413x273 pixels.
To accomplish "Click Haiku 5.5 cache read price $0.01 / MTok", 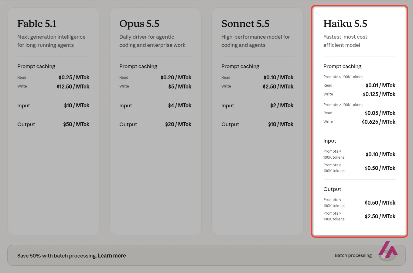I will 381,85.
